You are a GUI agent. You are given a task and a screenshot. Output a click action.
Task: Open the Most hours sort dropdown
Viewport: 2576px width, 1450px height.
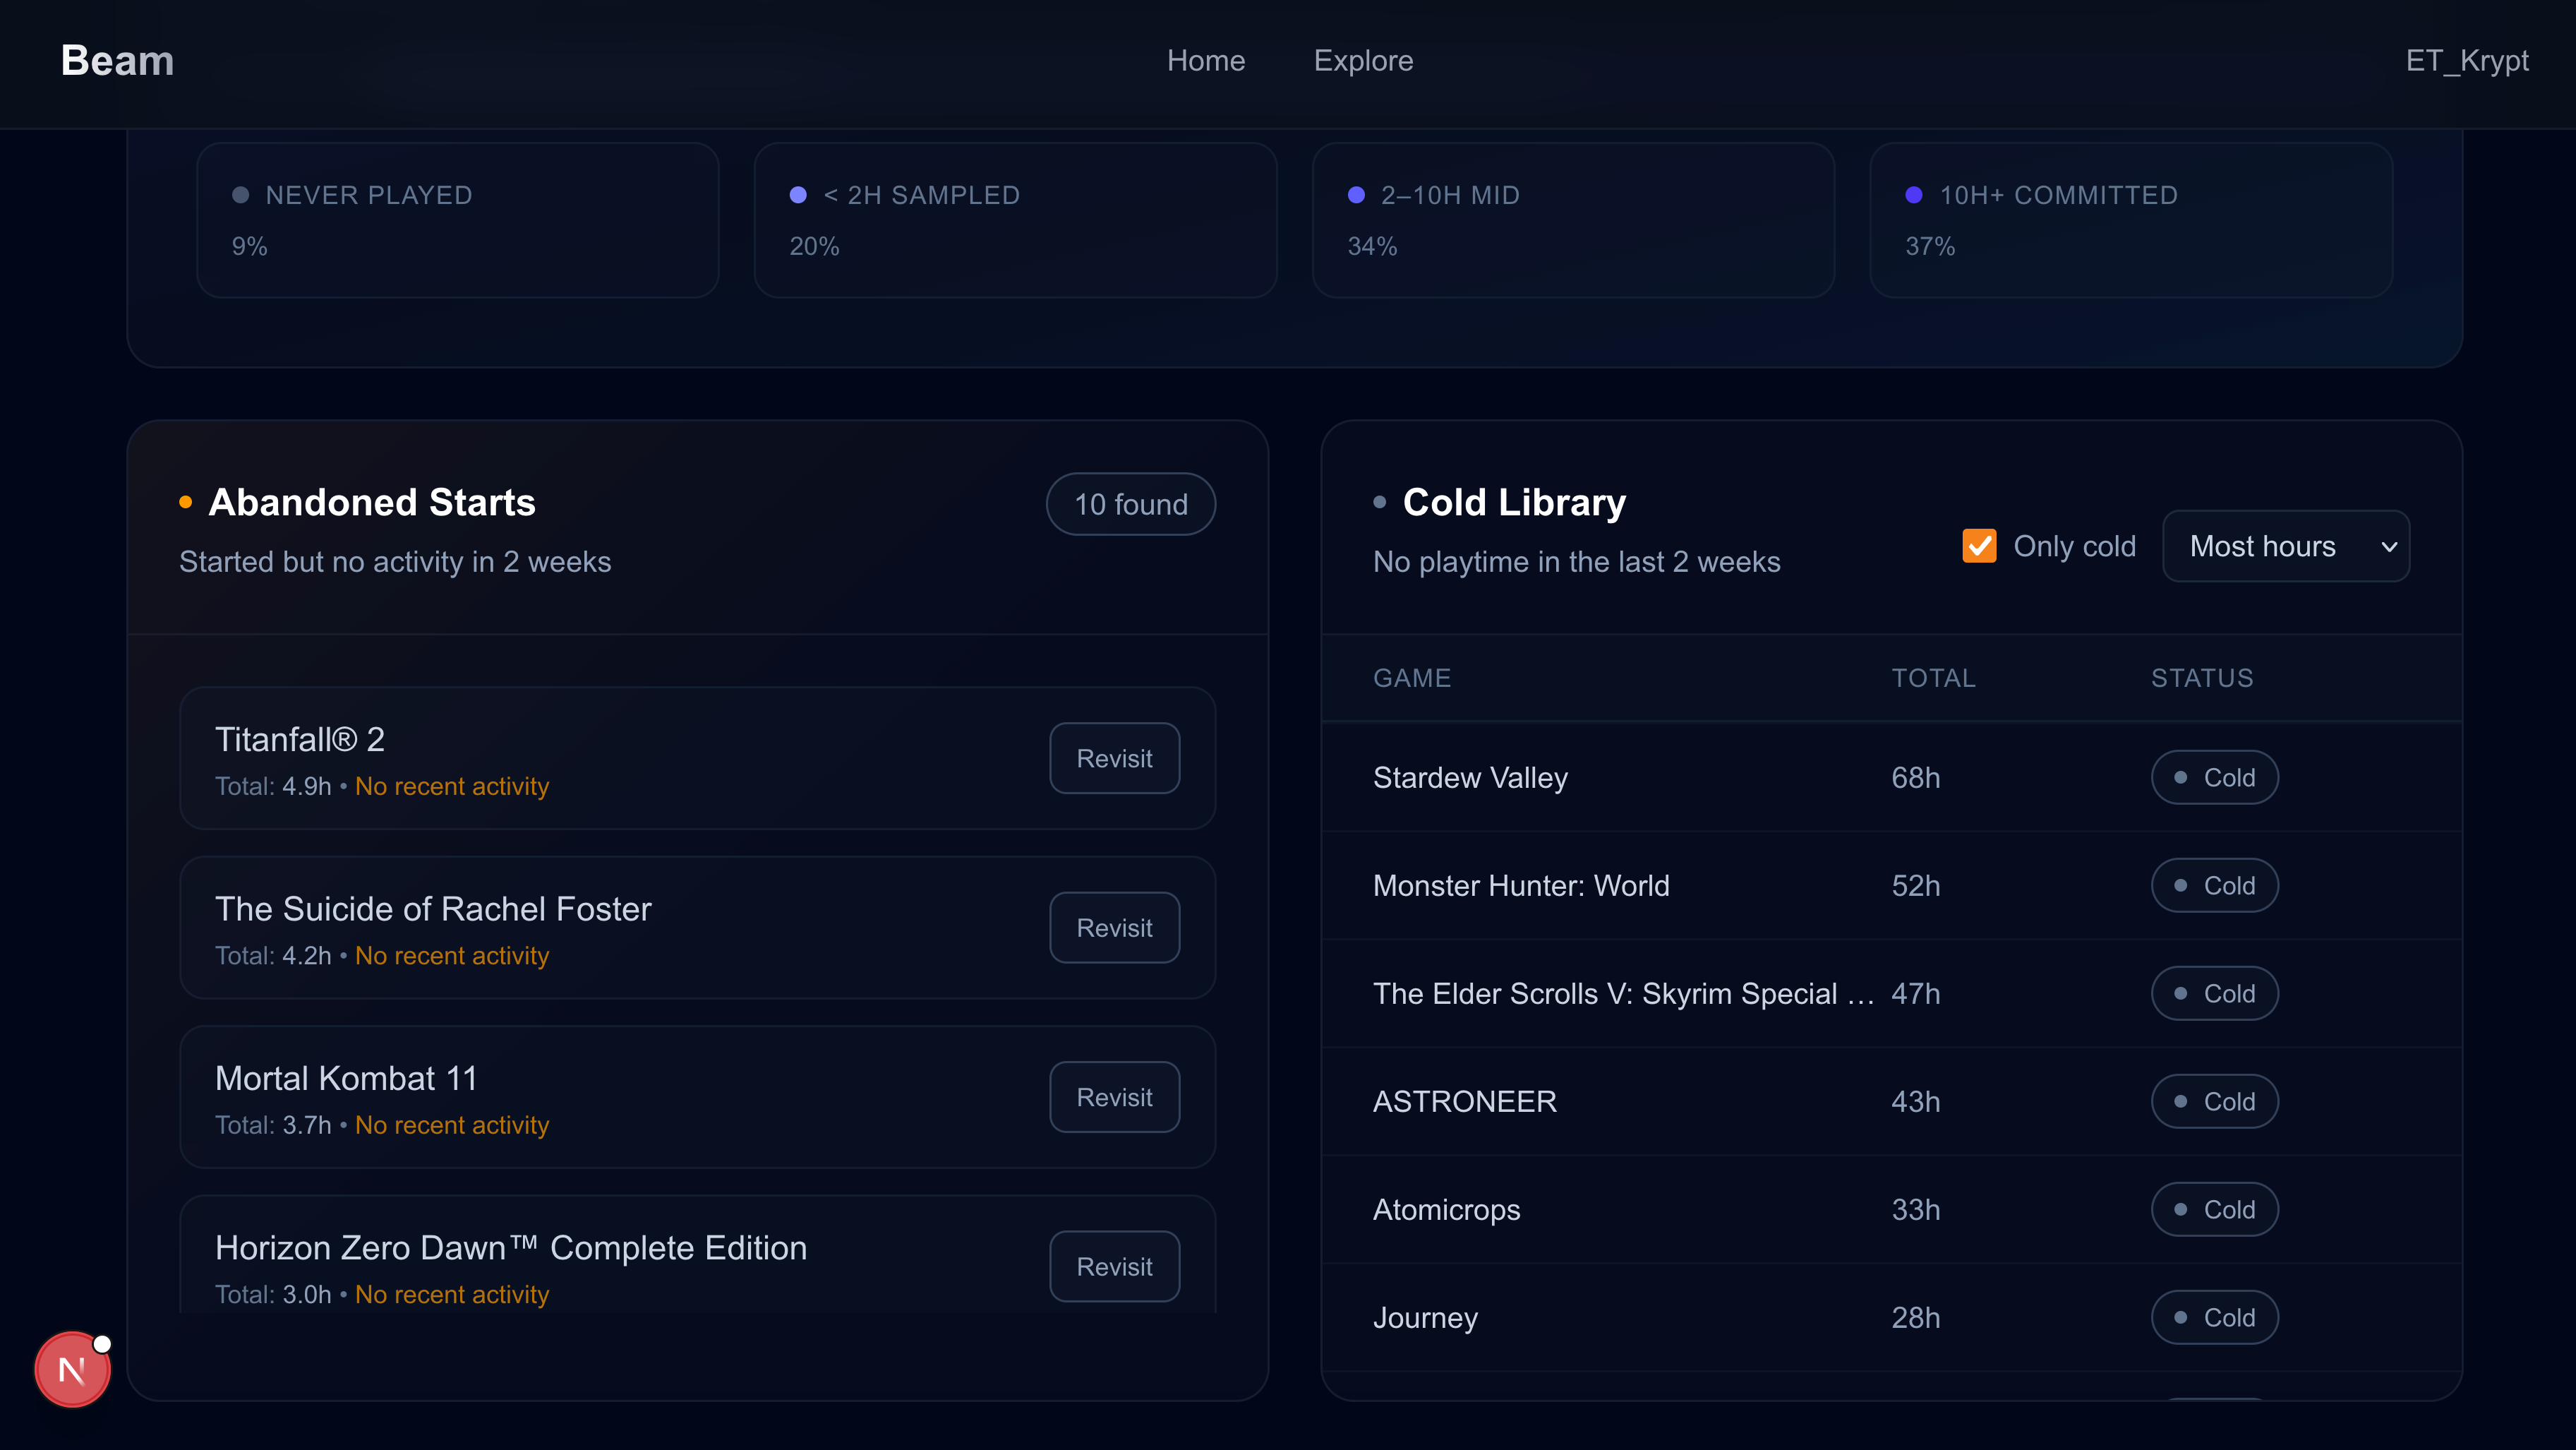[x=2285, y=546]
